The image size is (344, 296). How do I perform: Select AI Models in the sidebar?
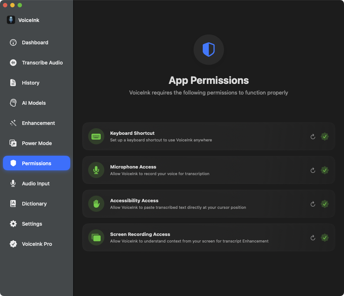click(x=34, y=103)
